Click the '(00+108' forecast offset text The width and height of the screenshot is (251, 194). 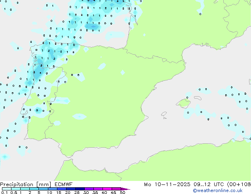click(x=239, y=184)
